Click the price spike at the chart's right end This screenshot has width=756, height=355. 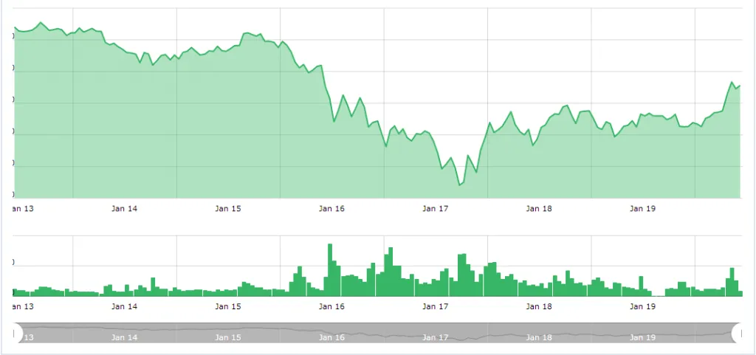coord(732,82)
